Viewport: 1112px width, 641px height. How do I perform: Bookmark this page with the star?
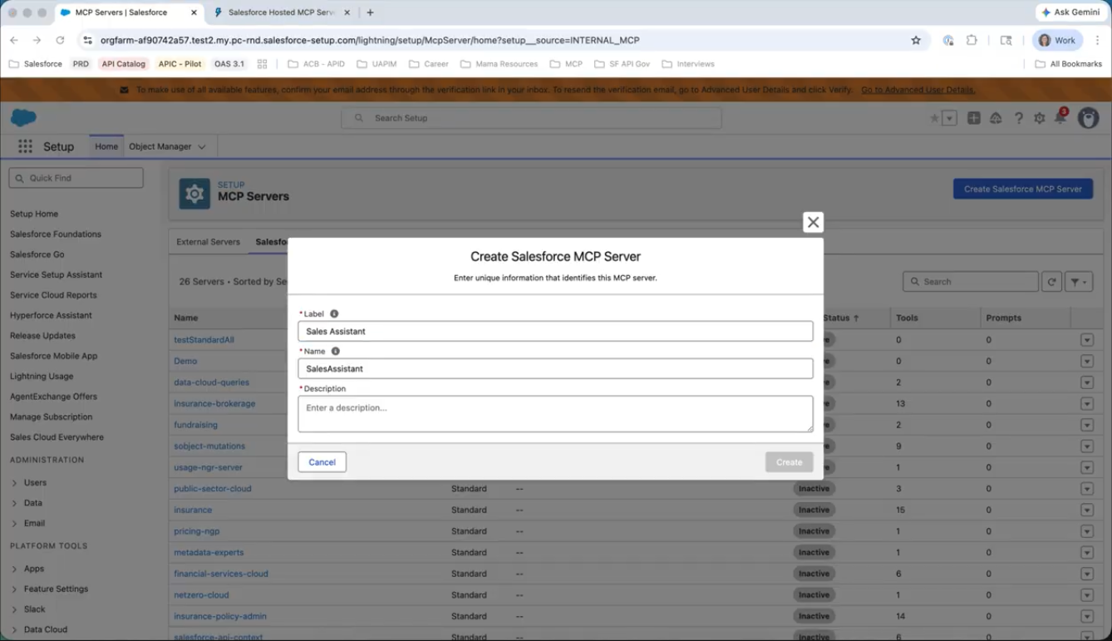[x=916, y=40]
